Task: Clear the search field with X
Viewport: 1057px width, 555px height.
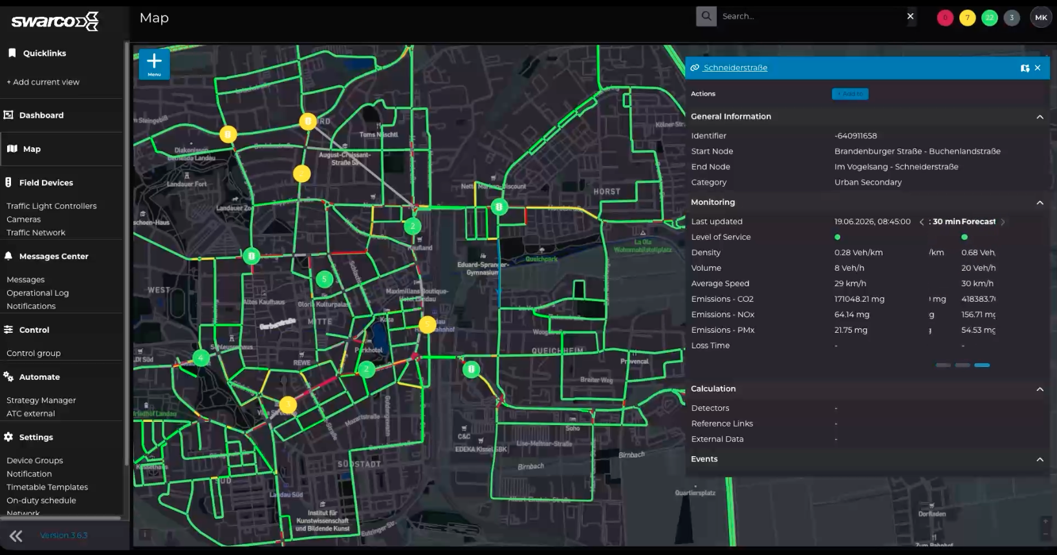Action: 910,16
